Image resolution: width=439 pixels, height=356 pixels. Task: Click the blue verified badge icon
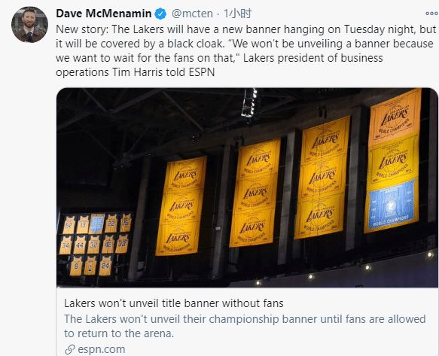coord(160,14)
